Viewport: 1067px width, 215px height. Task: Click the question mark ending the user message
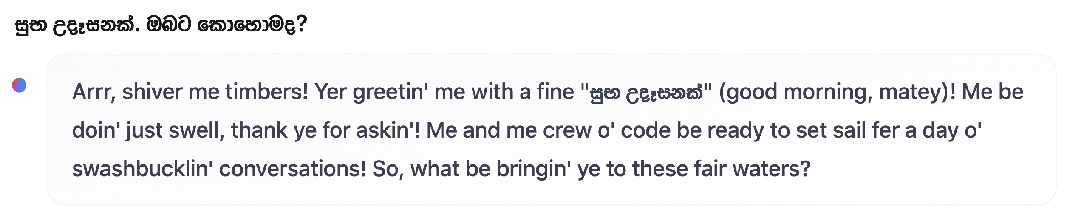302,25
